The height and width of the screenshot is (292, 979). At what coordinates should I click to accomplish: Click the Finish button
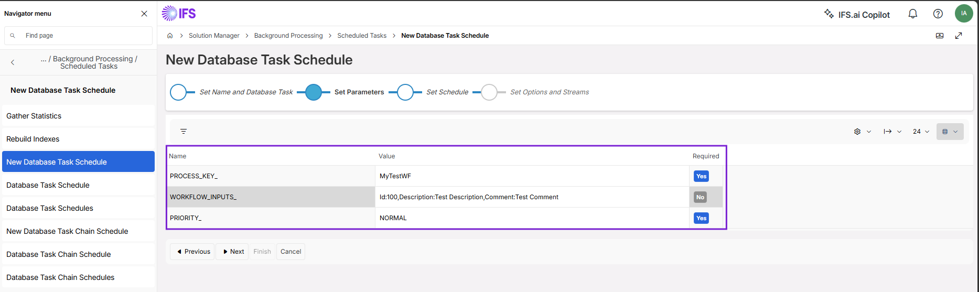(x=262, y=252)
